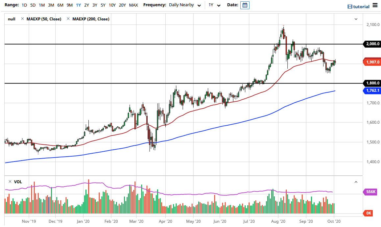Screen dimensions: 381x227
Task: Click the 2,100.0 price axis label
Action: [373, 25]
